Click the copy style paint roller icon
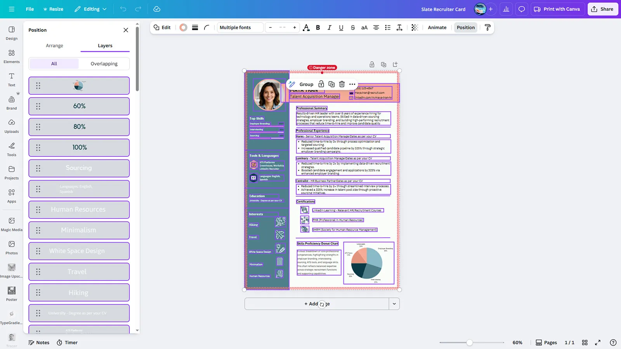This screenshot has height=349, width=621. pyautogui.click(x=487, y=28)
